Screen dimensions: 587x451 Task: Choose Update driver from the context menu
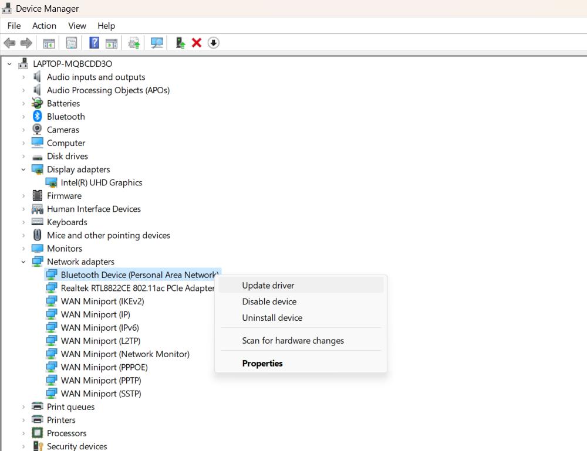(x=268, y=286)
